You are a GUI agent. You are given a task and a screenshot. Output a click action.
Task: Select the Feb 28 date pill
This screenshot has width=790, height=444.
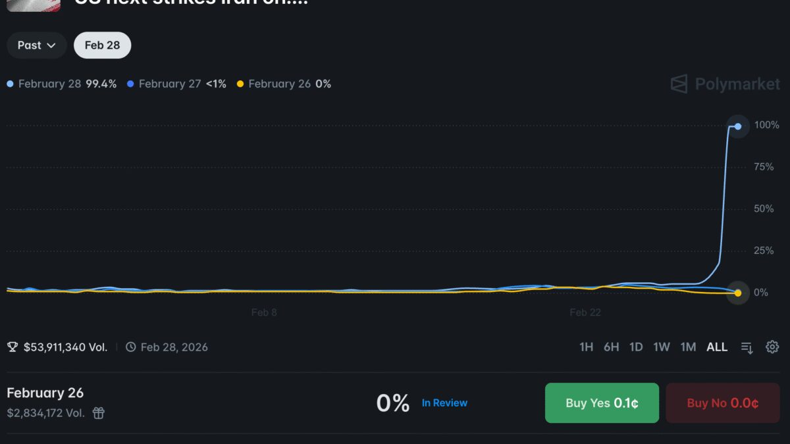102,45
